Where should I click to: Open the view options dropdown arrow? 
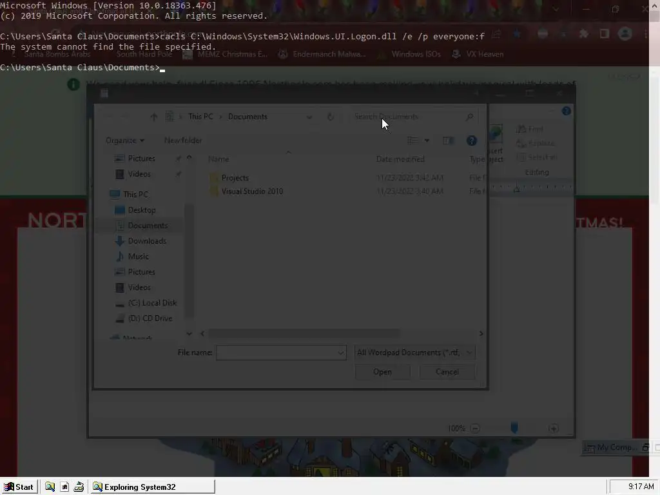pos(427,141)
